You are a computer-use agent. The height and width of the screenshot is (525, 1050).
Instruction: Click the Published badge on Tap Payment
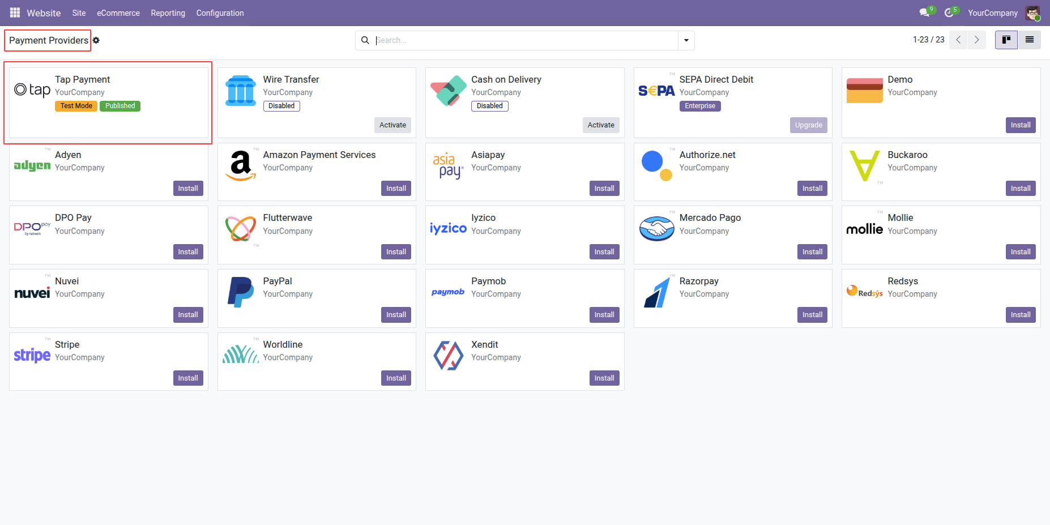[120, 106]
